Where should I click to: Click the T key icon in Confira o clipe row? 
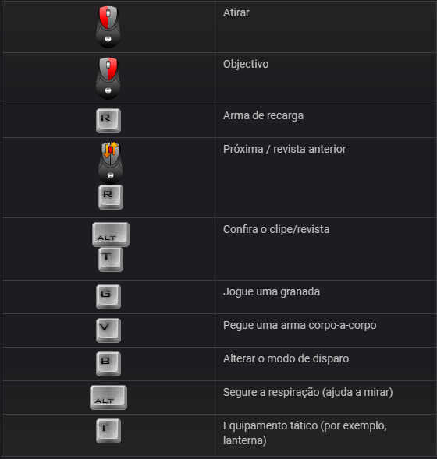111,260
